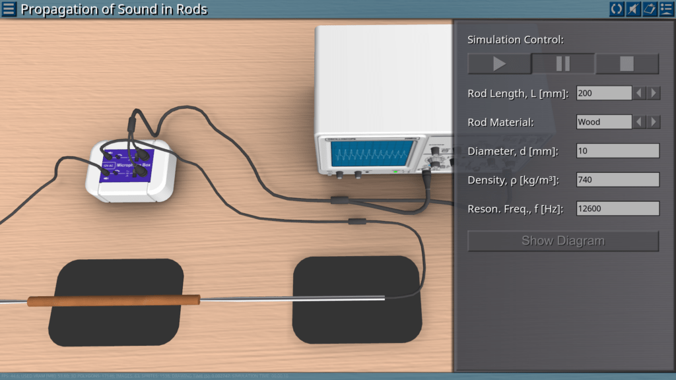Collapse the control panel list icon
676x380 pixels.
665,9
